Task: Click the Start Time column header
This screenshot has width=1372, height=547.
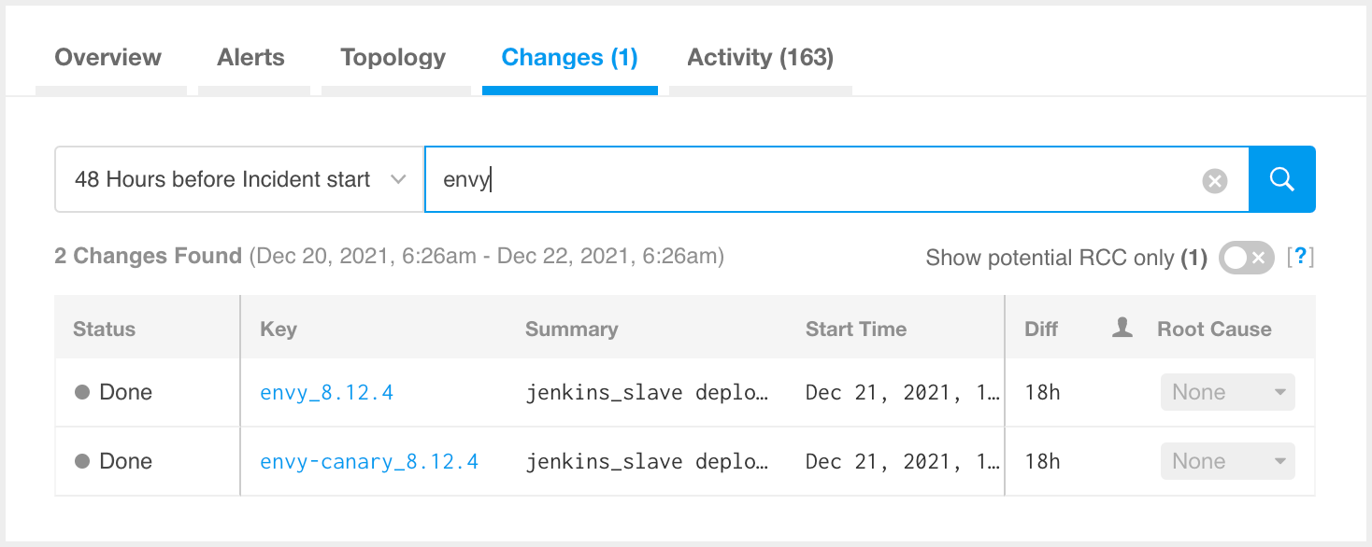Action: 855,329
